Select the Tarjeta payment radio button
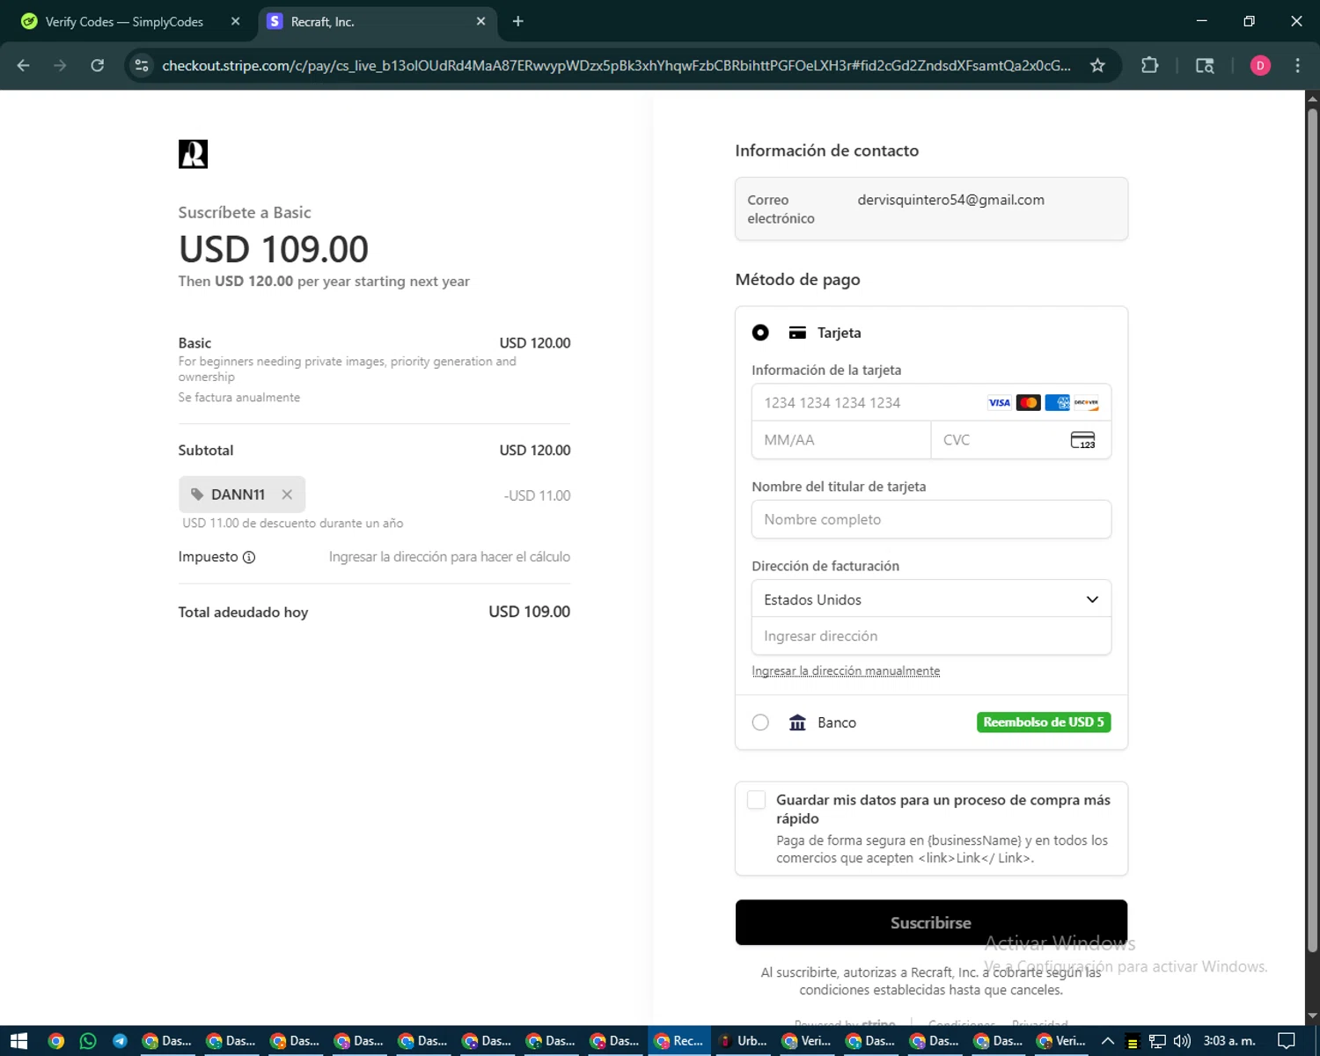 tap(760, 333)
